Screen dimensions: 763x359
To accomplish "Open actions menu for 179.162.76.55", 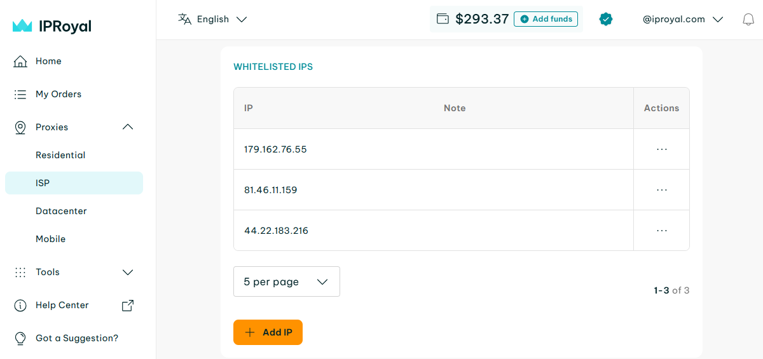I will [x=662, y=149].
